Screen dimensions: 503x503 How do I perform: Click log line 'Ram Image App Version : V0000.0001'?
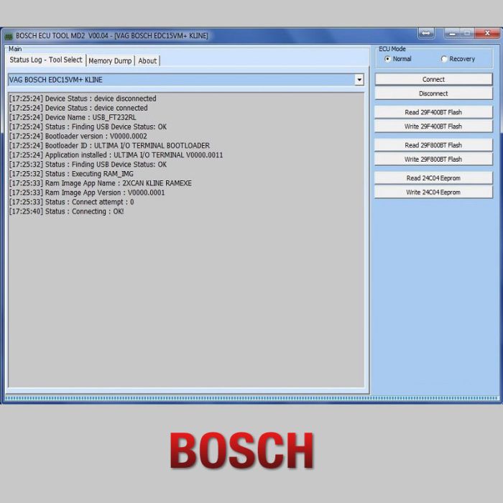87,193
